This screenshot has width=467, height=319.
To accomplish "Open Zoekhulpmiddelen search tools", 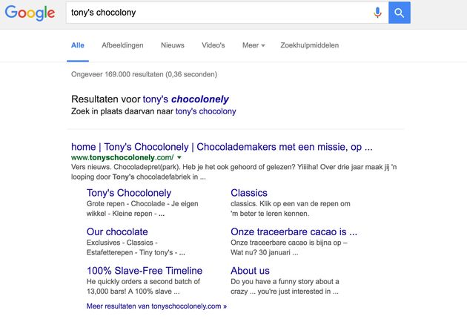I will pyautogui.click(x=309, y=45).
